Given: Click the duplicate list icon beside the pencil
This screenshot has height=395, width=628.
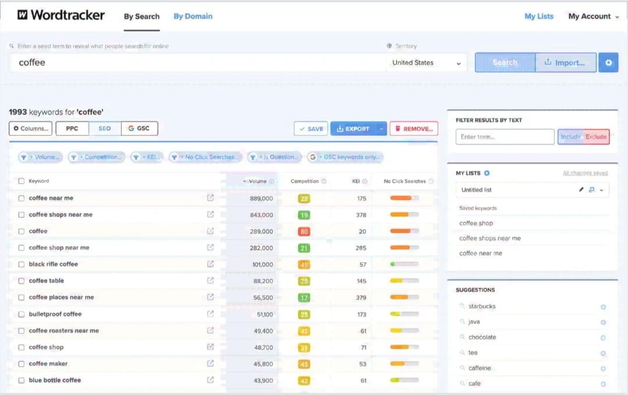Looking at the screenshot, I should pos(590,189).
